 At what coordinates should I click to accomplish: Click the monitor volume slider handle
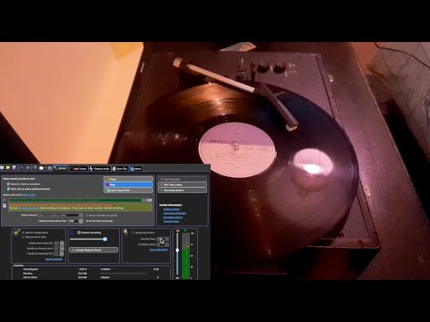(105, 239)
